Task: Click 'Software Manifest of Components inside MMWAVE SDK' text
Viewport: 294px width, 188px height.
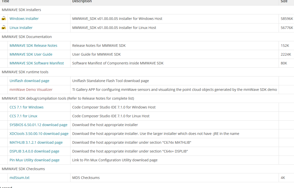Action: pos(118,63)
